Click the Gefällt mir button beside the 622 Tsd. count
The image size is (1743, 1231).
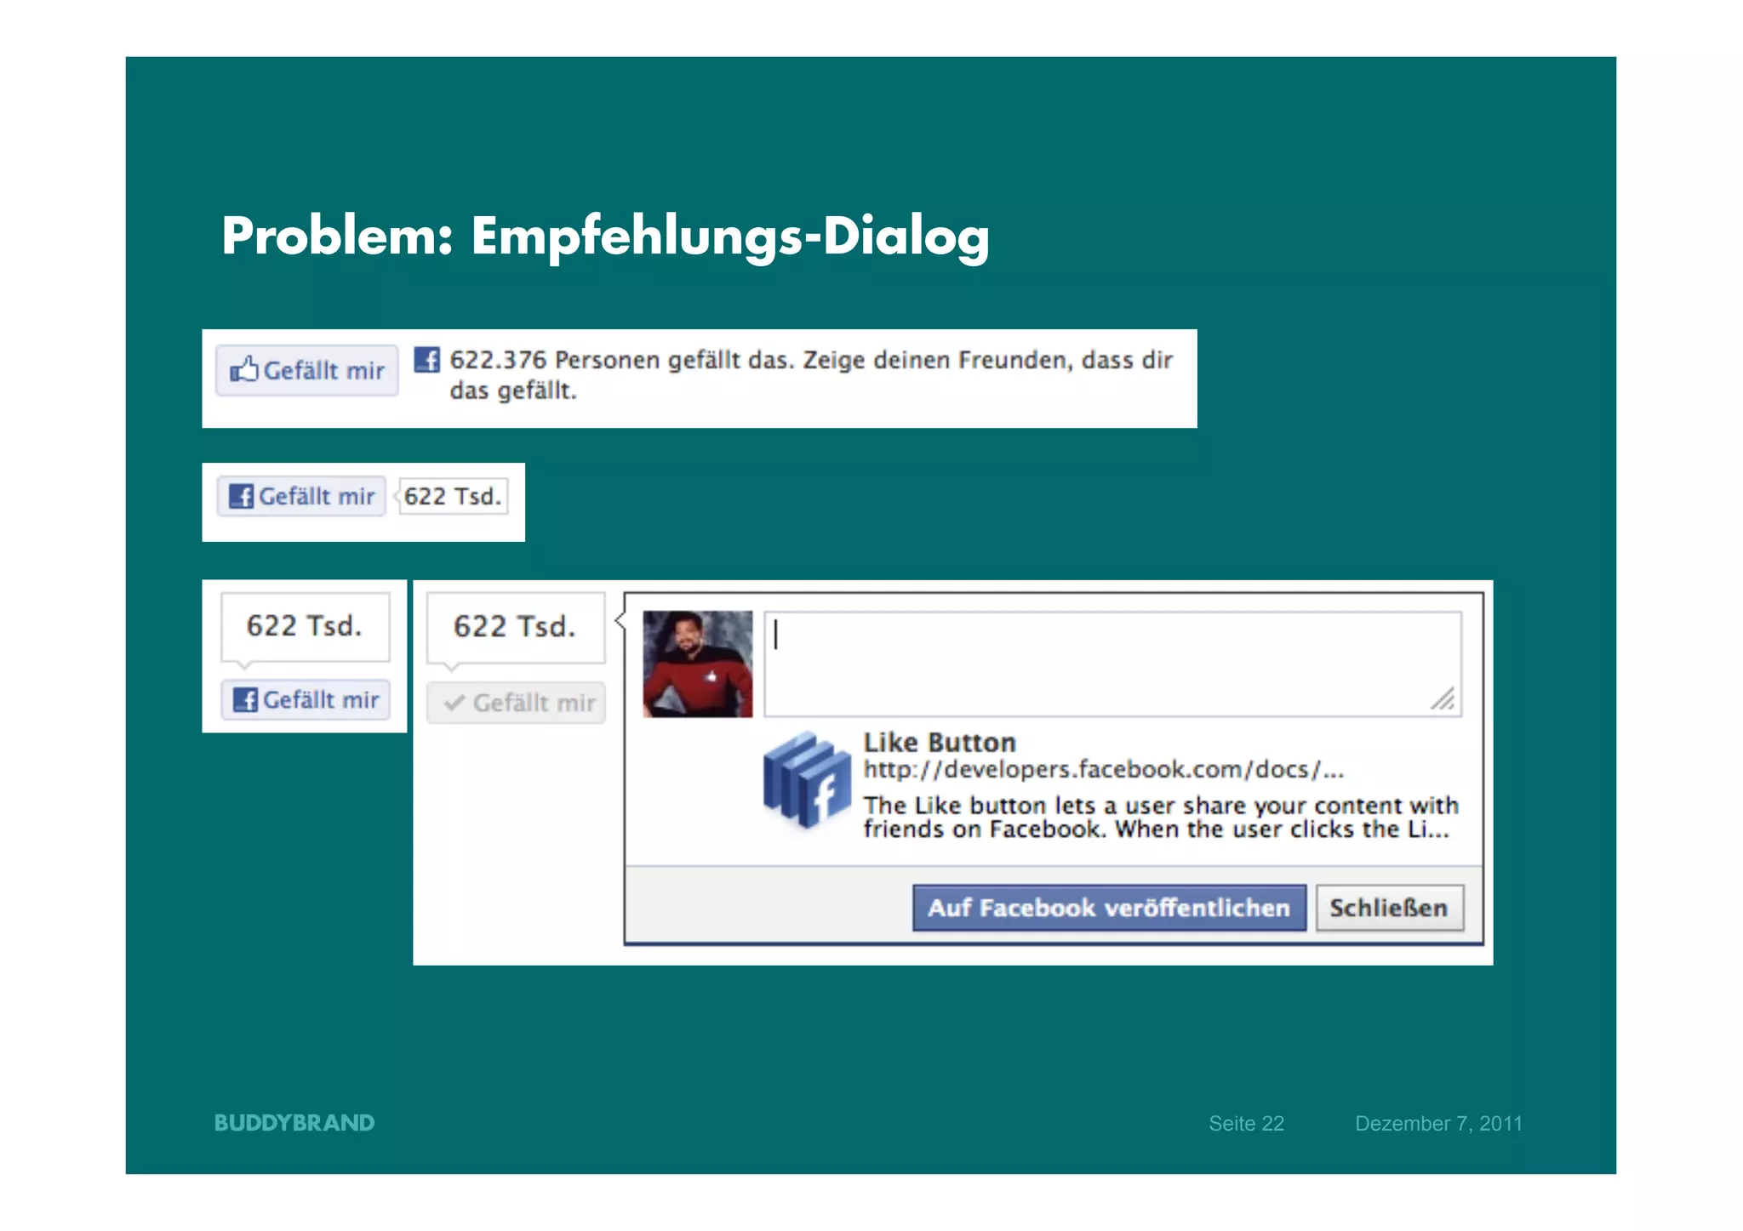[301, 496]
